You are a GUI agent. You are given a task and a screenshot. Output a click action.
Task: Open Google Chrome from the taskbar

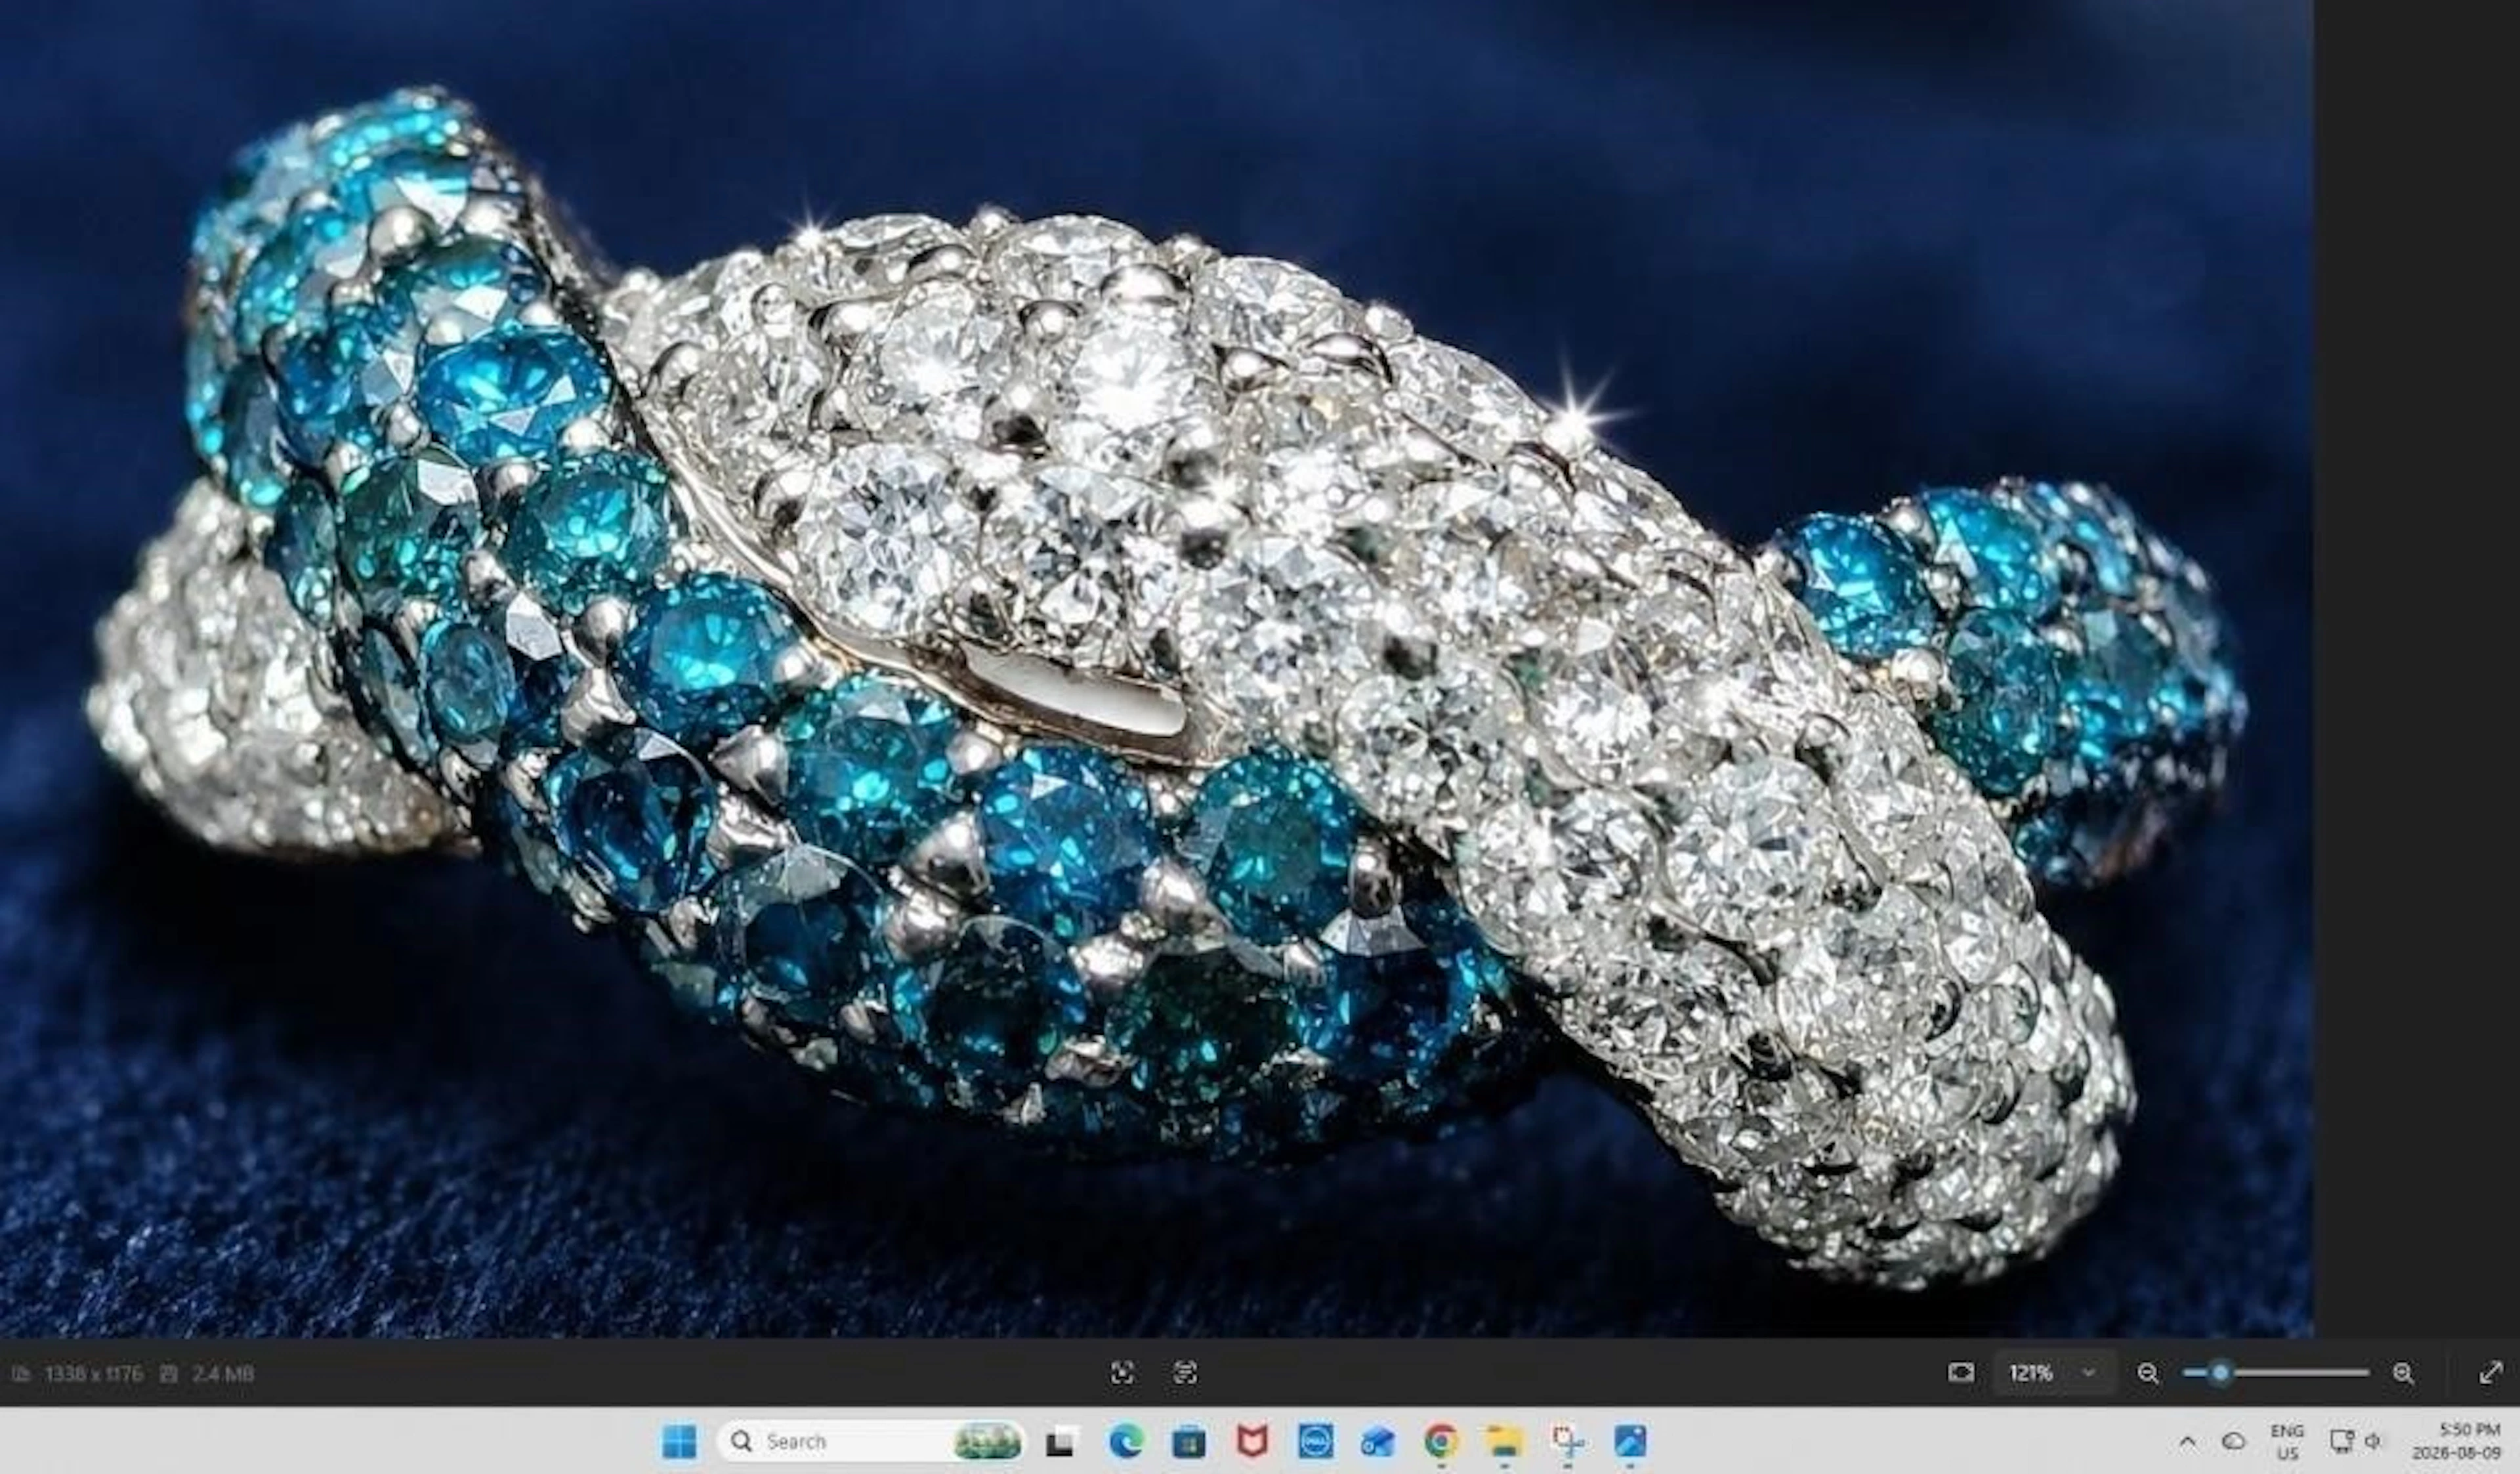pyautogui.click(x=1440, y=1442)
